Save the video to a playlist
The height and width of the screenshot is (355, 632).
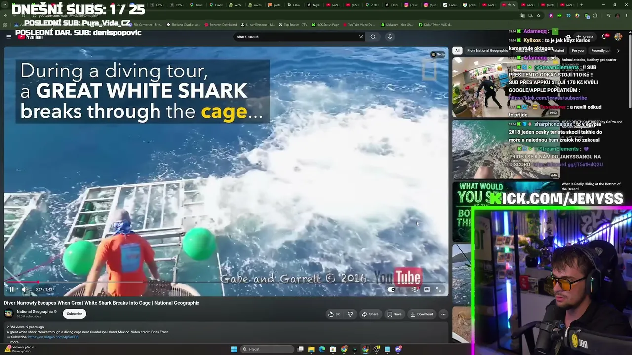(395, 314)
